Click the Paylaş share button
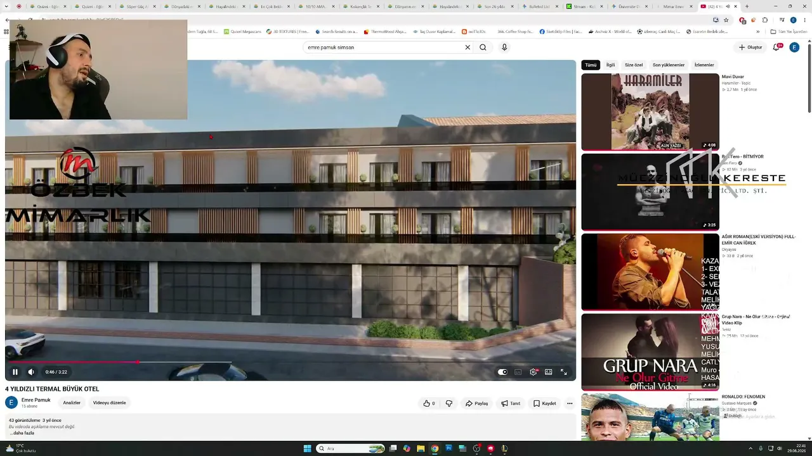The width and height of the screenshot is (812, 456). tap(476, 403)
